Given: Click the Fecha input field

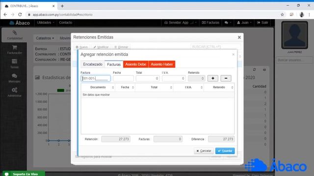Looking at the screenshot, I should [x=123, y=78].
